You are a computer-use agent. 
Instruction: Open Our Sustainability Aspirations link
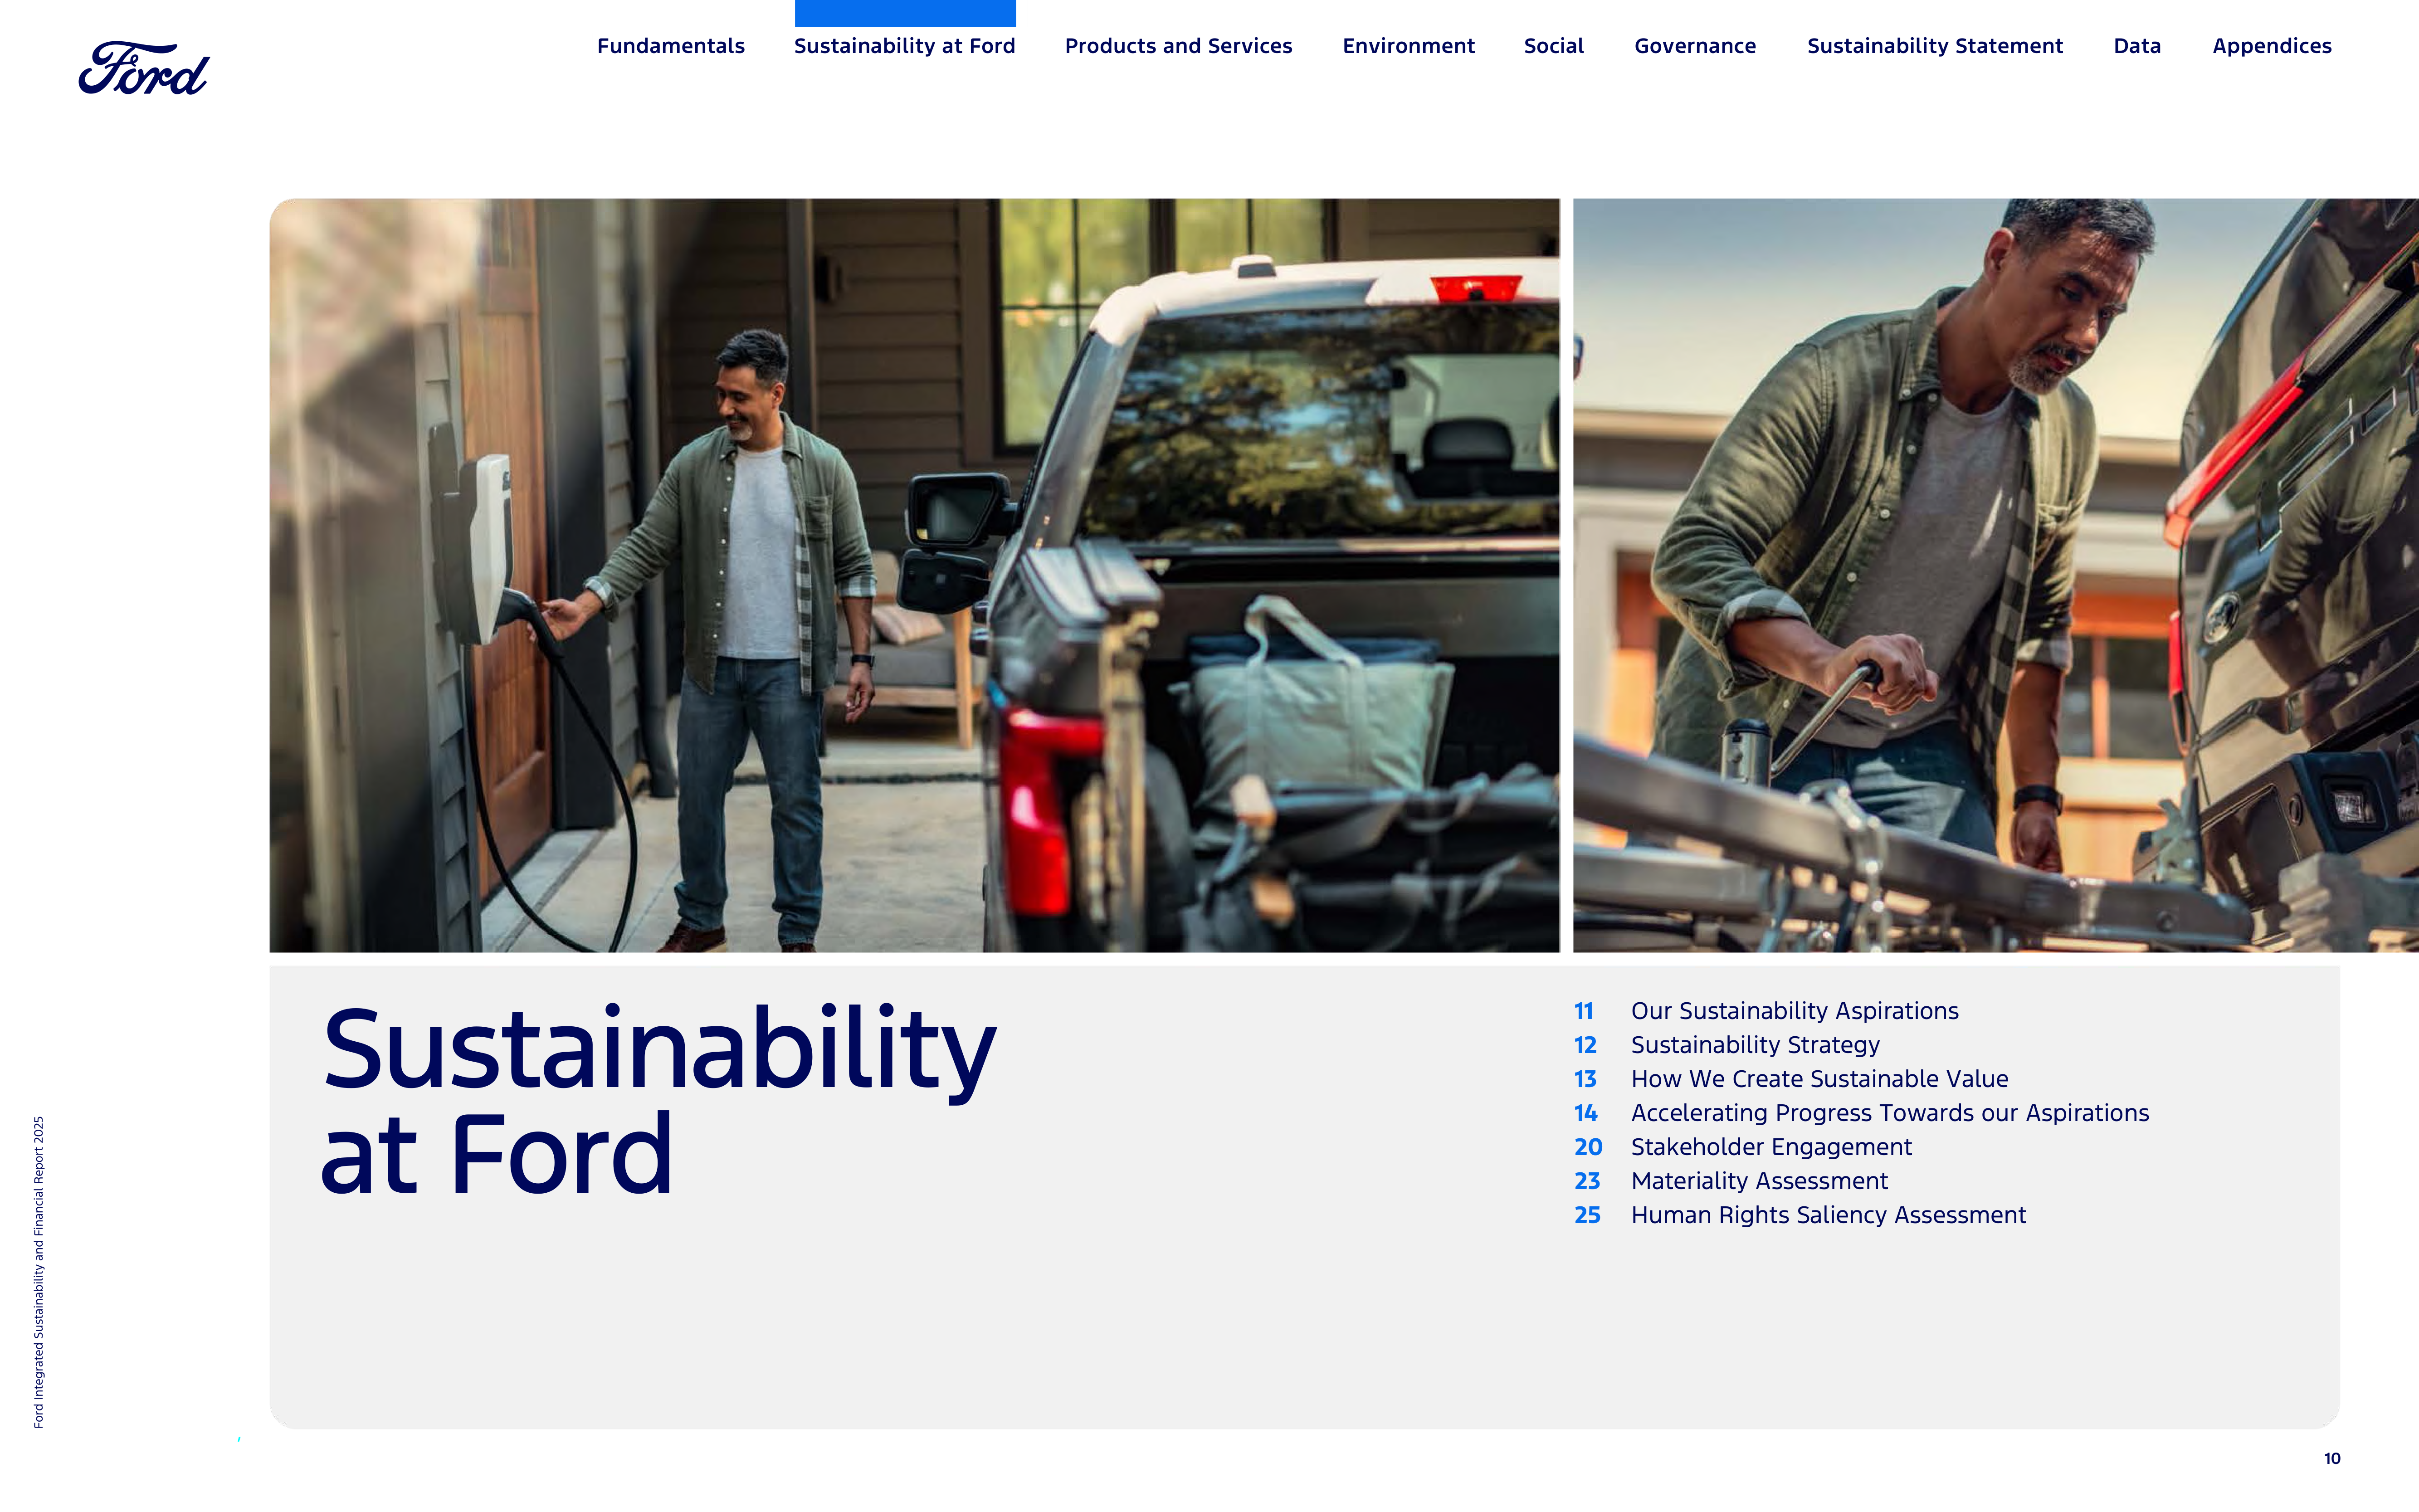coord(1794,1011)
